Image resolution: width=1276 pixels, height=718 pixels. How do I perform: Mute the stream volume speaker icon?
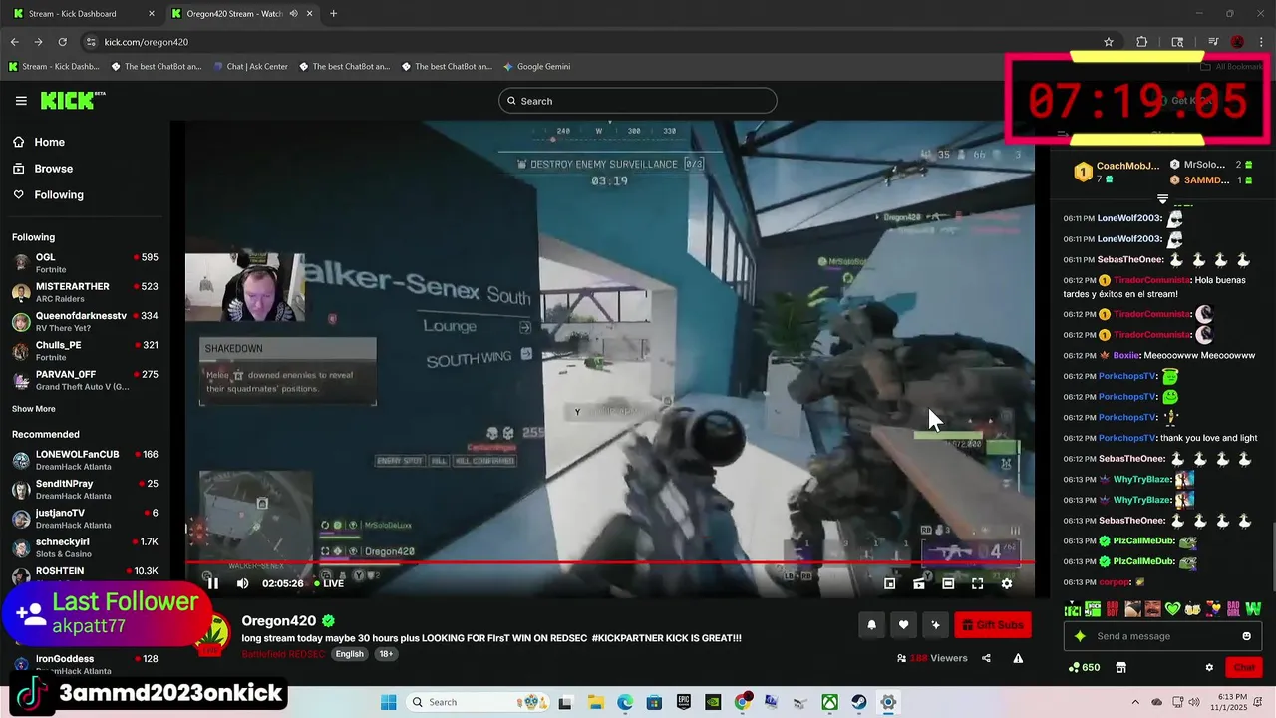click(x=242, y=583)
